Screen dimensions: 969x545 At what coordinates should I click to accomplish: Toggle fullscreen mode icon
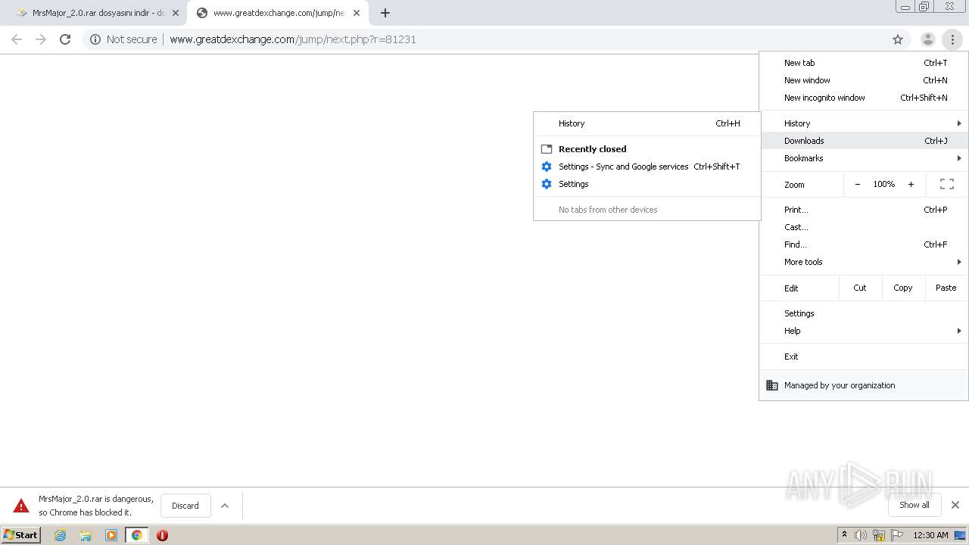[947, 184]
